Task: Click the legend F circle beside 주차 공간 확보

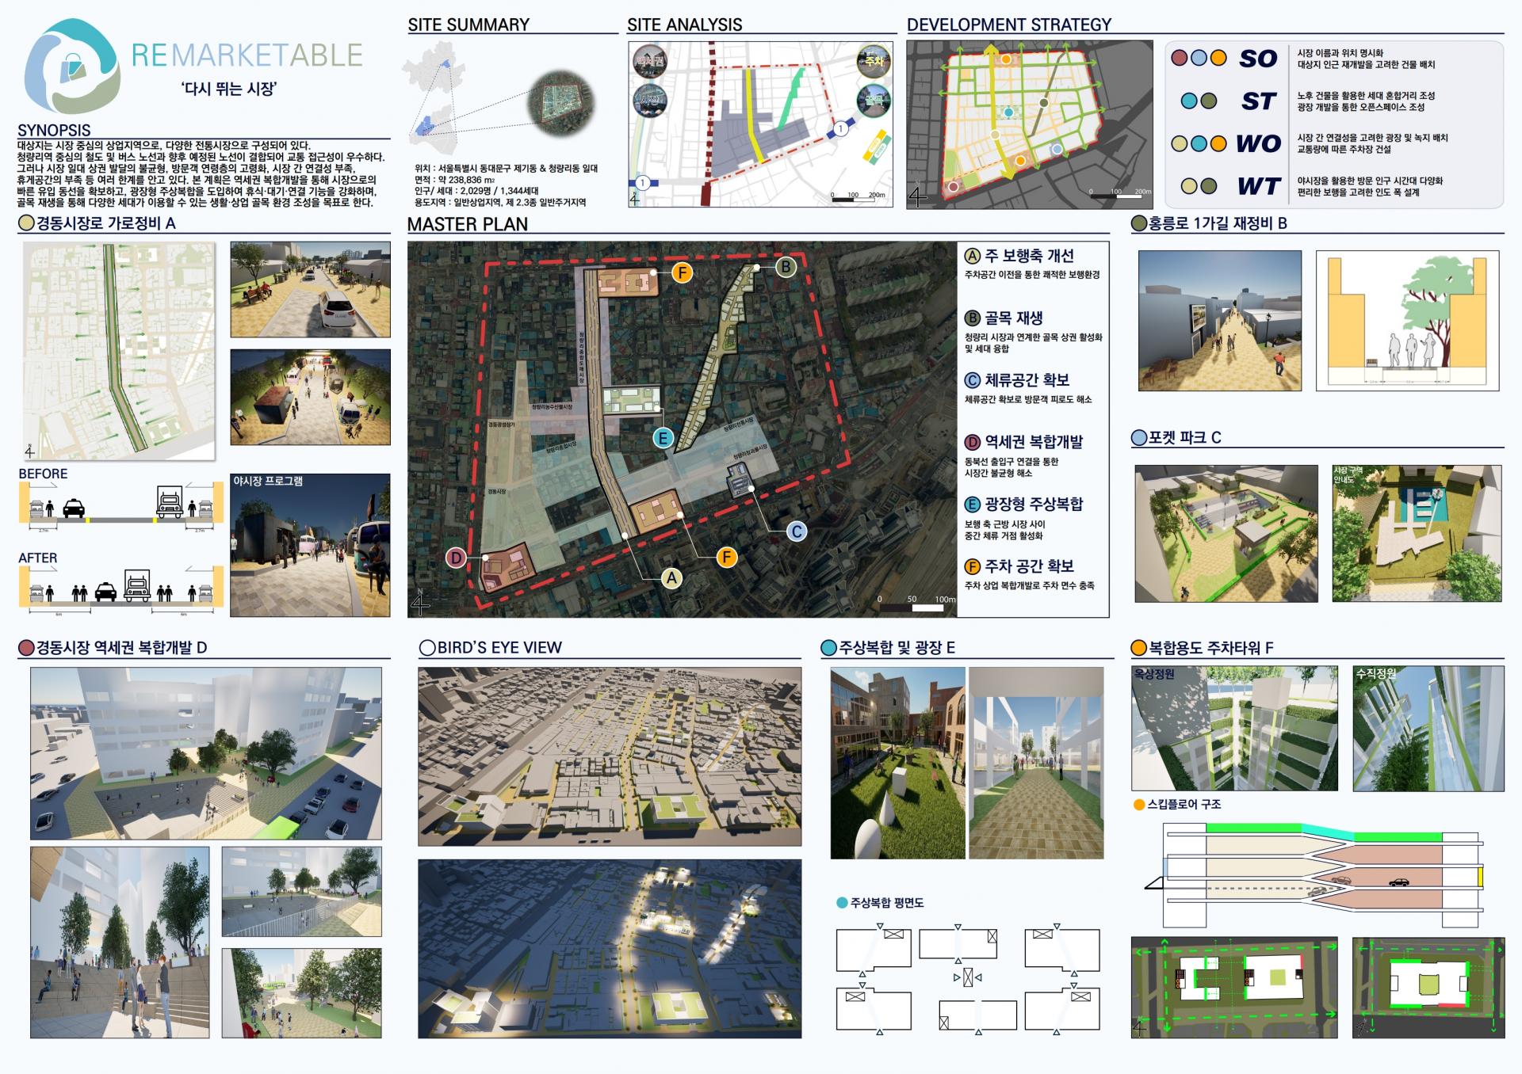Action: pos(973,567)
